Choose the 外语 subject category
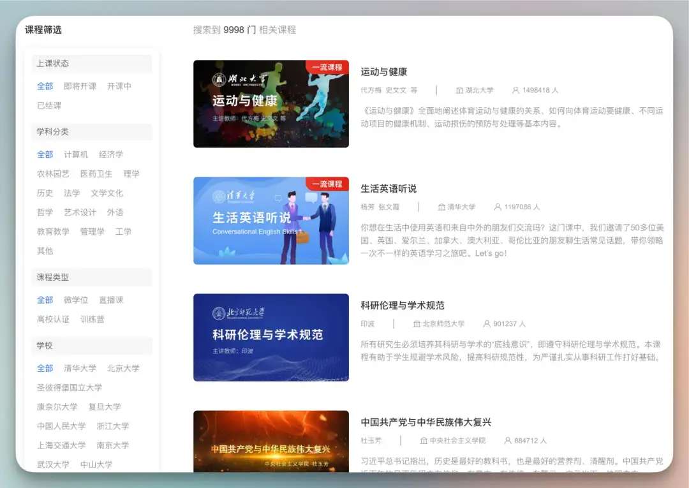The image size is (689, 488). click(x=115, y=212)
